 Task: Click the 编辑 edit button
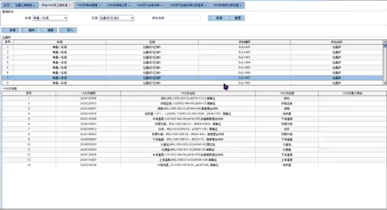tap(49, 30)
